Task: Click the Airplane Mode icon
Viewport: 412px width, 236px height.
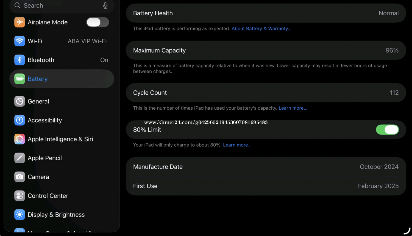Action: click(20, 22)
